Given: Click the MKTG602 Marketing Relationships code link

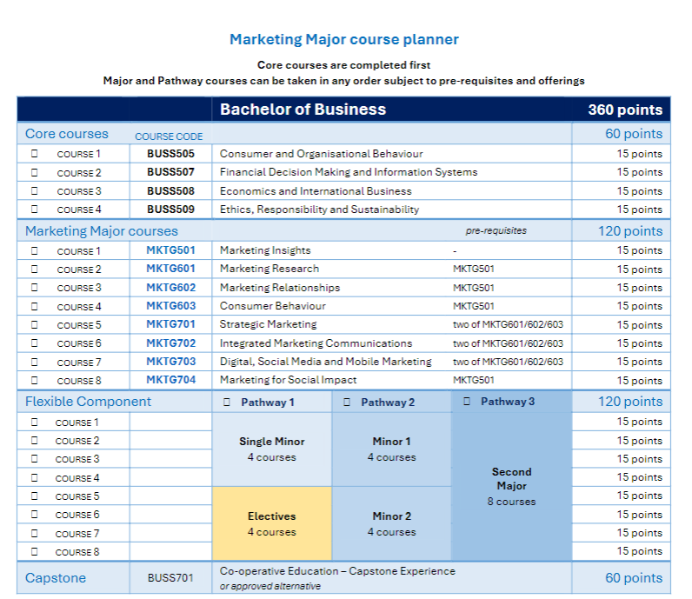Looking at the screenshot, I should pos(170,288).
